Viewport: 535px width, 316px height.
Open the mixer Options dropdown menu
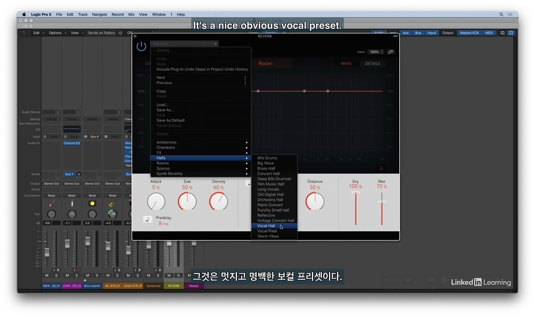click(57, 33)
